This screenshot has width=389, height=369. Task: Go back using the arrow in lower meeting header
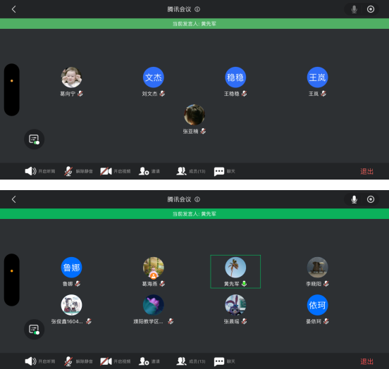(14, 199)
